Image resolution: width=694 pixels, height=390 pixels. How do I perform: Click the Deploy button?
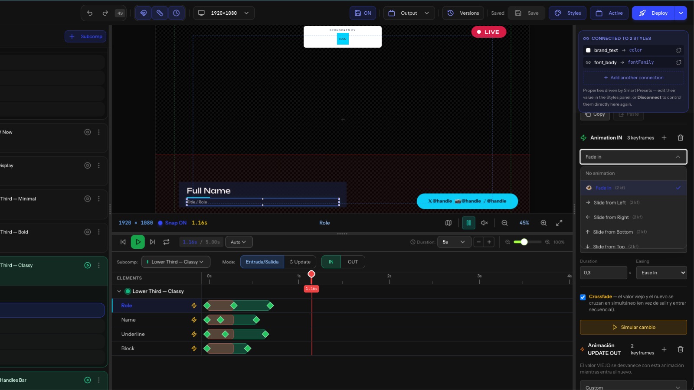(653, 13)
